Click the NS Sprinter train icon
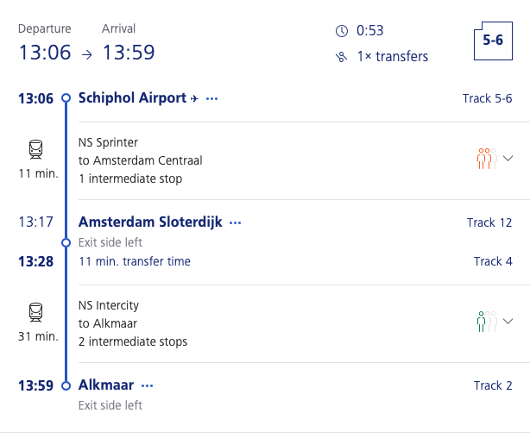 tap(36, 149)
